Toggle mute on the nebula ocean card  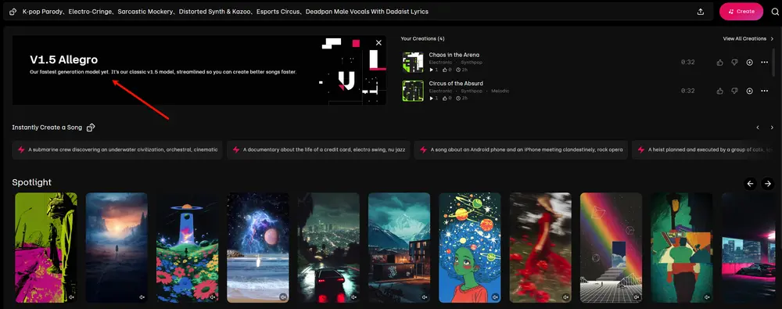pyautogui.click(x=283, y=297)
